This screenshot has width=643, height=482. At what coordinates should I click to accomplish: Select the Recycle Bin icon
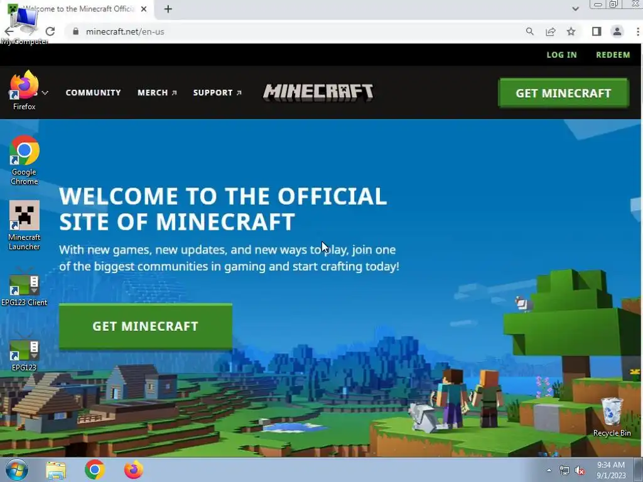click(612, 417)
